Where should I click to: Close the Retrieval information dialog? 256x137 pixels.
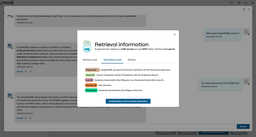click(174, 35)
